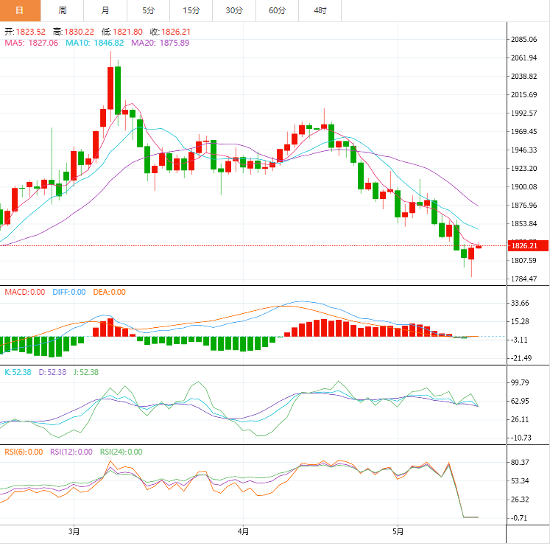Image resolution: width=550 pixels, height=546 pixels.
Task: Click the RSI(12):0.00 label
Action: click(71, 452)
